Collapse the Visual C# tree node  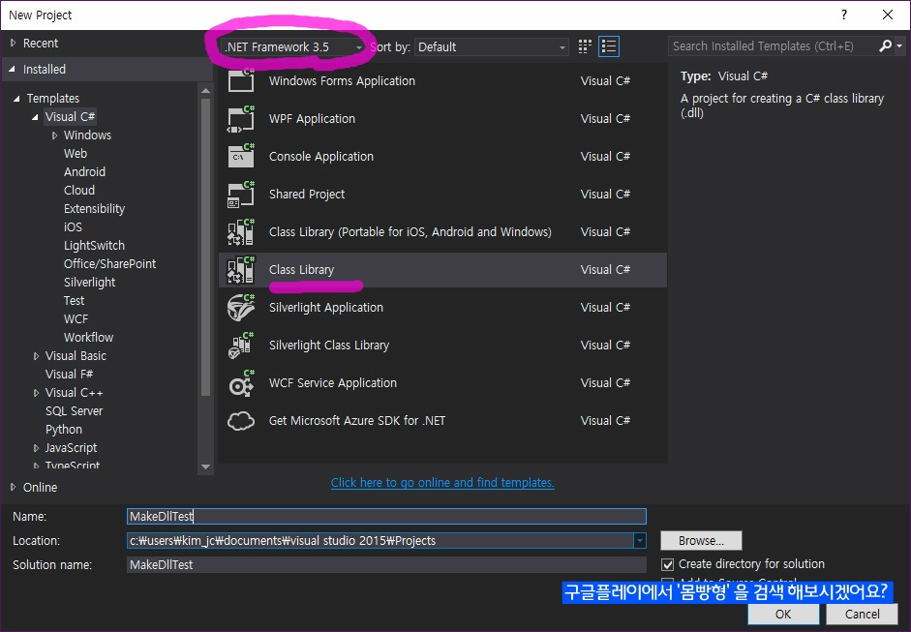36,117
